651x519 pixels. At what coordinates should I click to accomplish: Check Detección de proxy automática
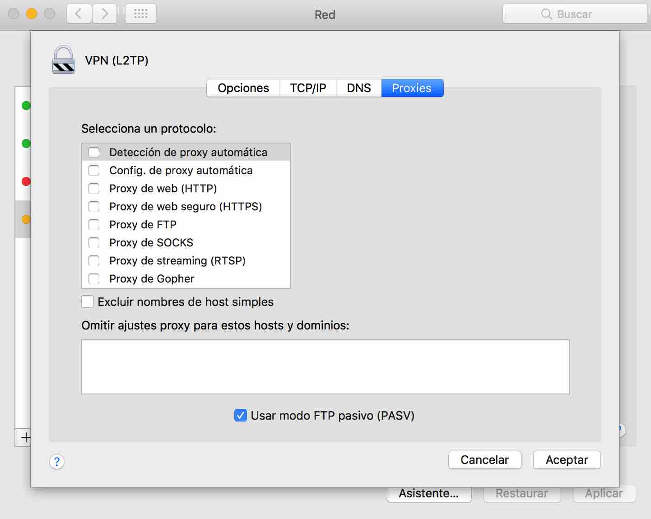point(94,153)
